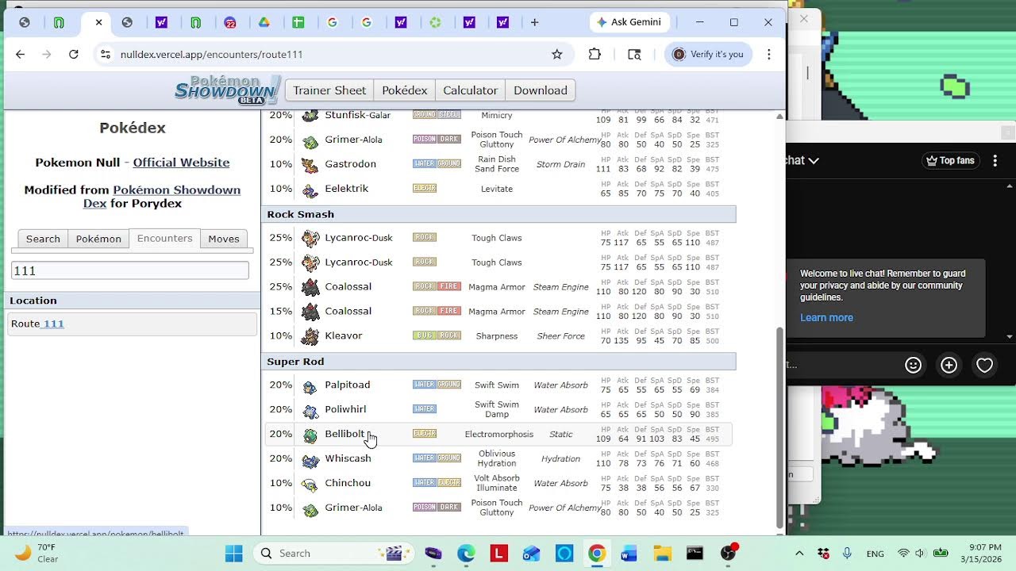1016x571 pixels.
Task: Switch to the Search tab
Action: coord(43,239)
